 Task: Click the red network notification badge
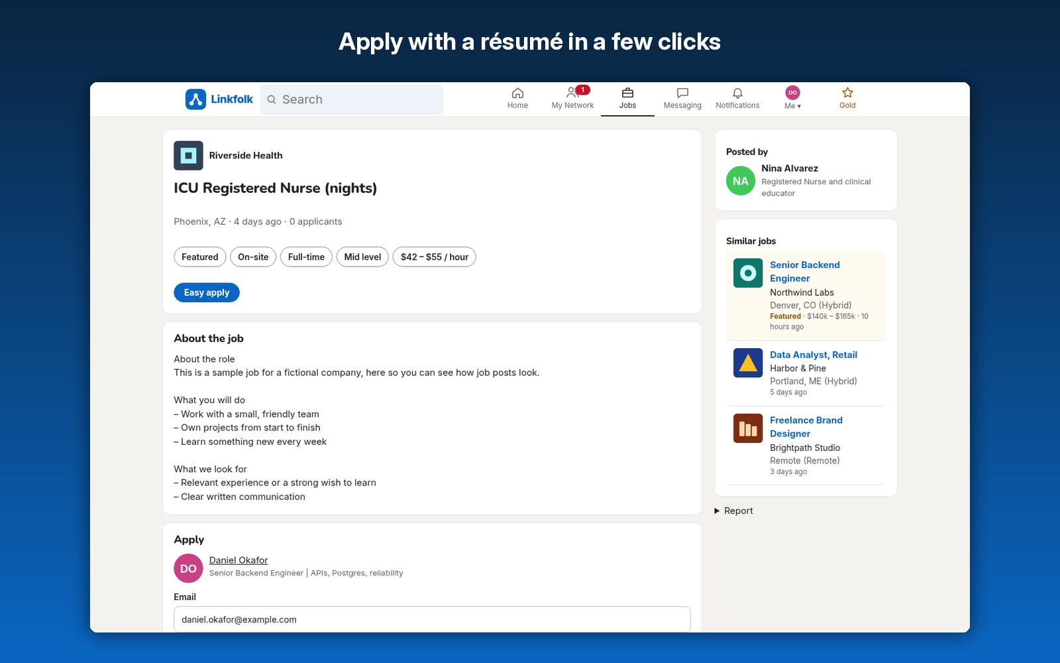582,90
